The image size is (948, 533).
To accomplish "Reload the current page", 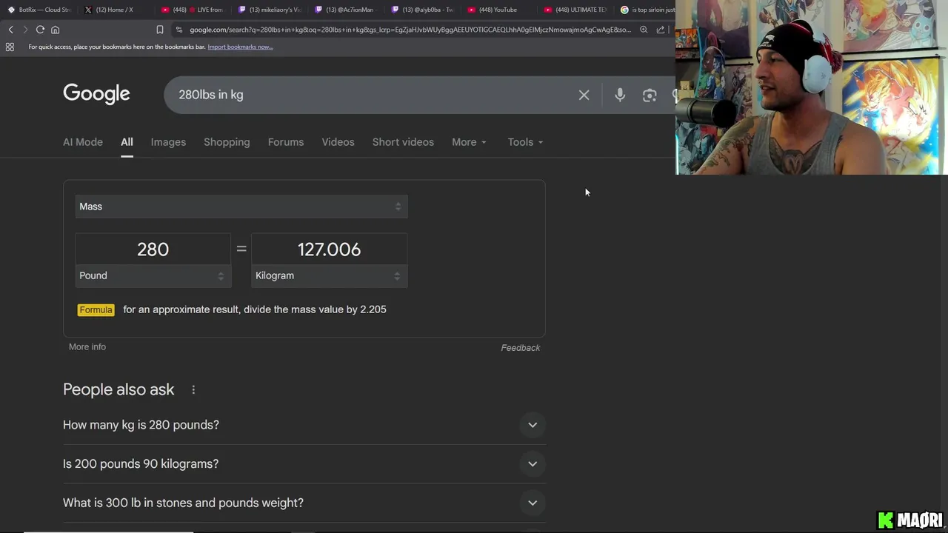I will (x=40, y=30).
